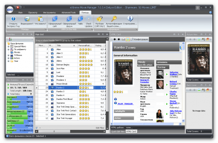Click the Purchase padlock icon

click(100, 19)
